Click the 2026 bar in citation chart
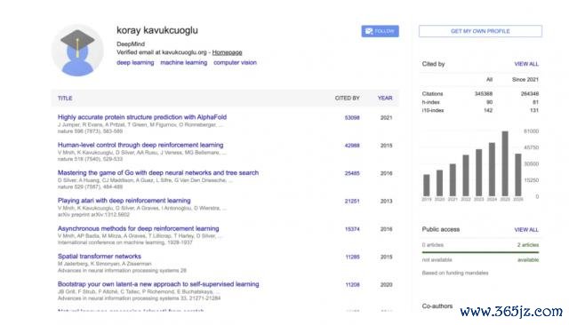 (x=517, y=175)
